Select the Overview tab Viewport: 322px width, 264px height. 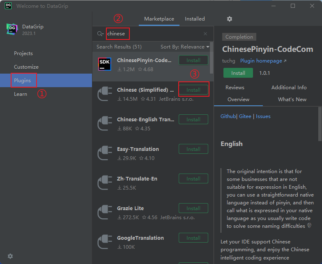point(238,100)
